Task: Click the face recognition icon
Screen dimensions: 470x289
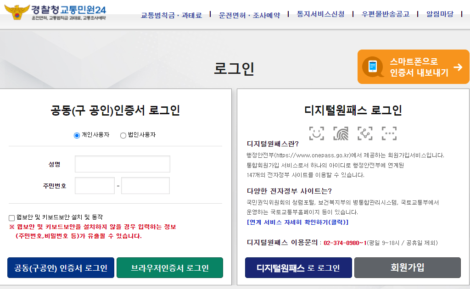Action: coord(317,133)
